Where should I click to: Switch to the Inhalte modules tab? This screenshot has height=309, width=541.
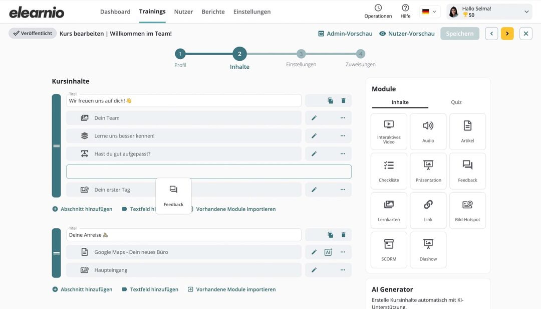(x=400, y=102)
